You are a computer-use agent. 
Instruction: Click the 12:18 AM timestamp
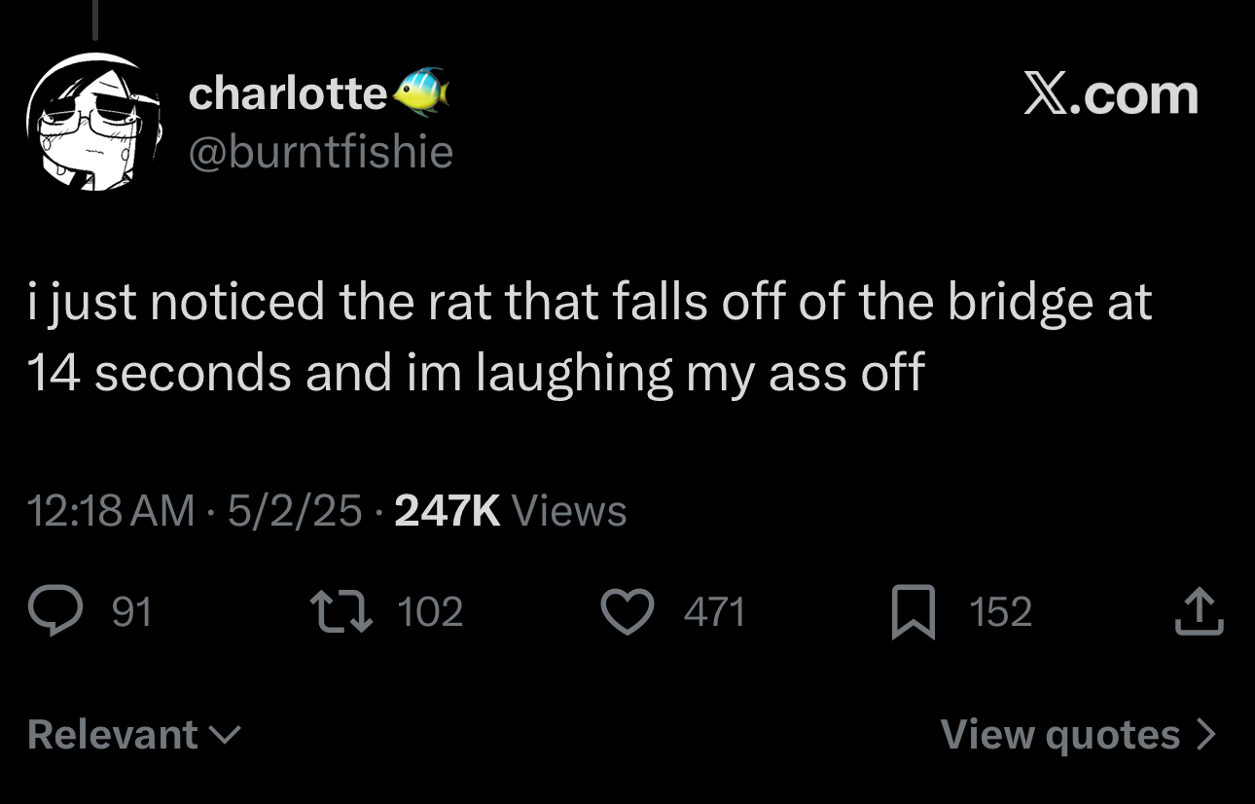[x=111, y=510]
